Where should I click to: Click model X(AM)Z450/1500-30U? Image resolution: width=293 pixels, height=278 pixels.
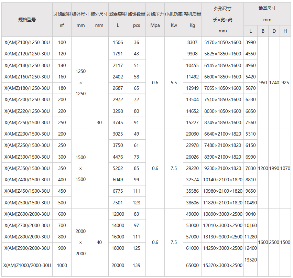pos(27,191)
